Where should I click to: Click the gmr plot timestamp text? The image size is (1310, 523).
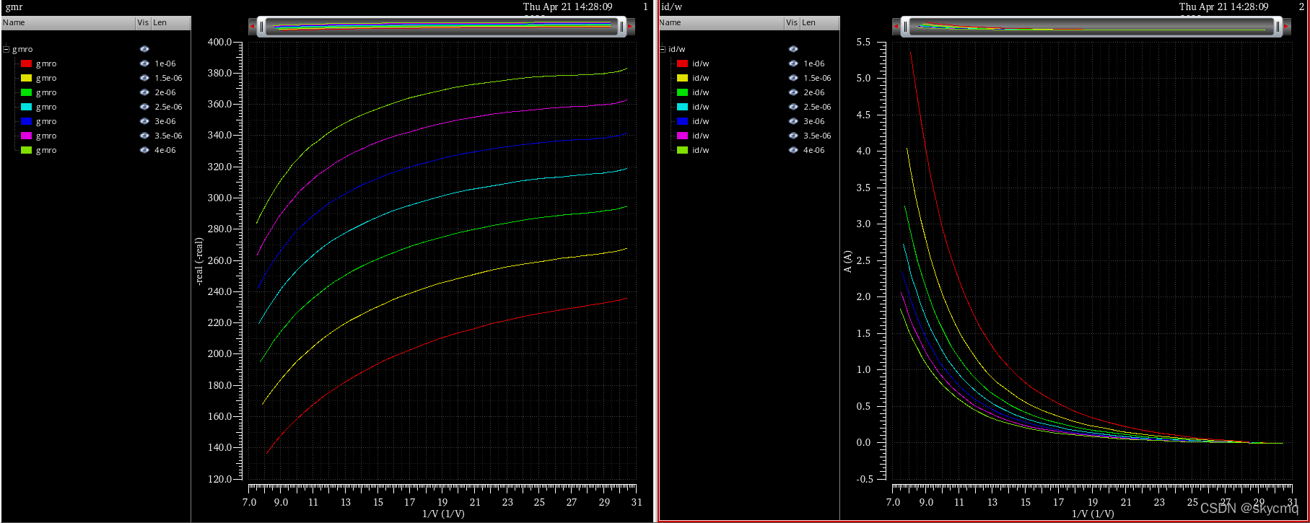coord(567,6)
